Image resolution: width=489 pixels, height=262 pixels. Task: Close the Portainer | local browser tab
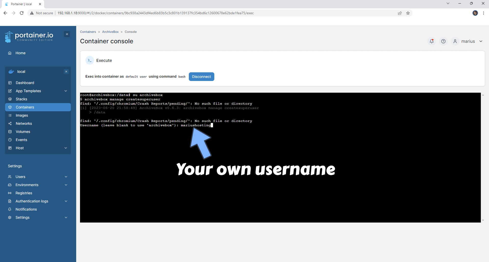[40, 4]
